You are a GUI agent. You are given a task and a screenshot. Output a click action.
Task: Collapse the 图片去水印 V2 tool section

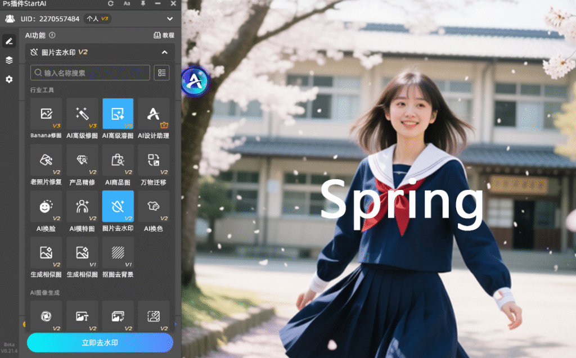pos(165,52)
